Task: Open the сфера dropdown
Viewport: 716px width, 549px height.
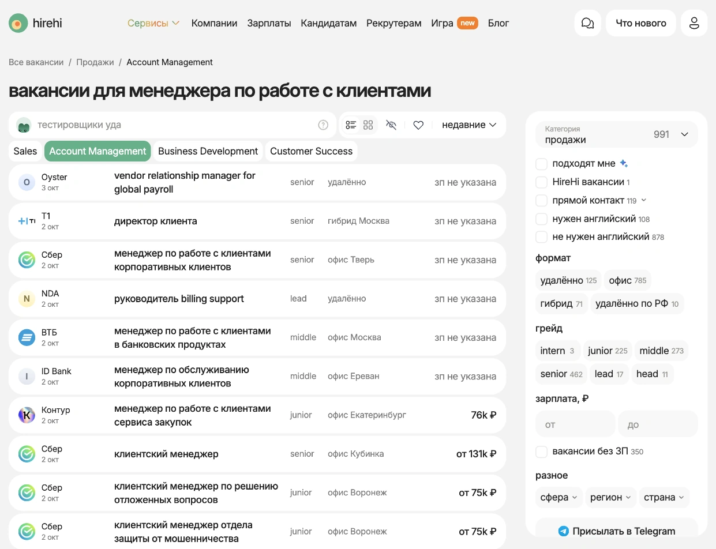Action: pyautogui.click(x=559, y=497)
